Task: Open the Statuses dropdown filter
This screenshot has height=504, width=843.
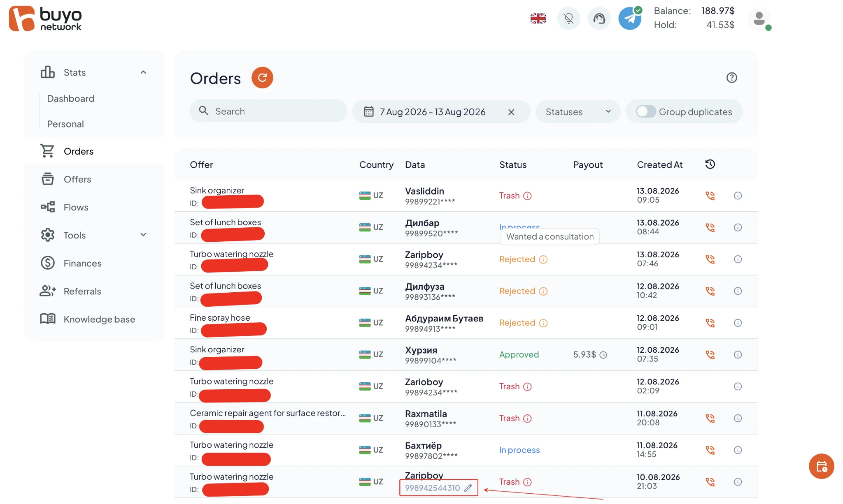Action: (x=578, y=111)
